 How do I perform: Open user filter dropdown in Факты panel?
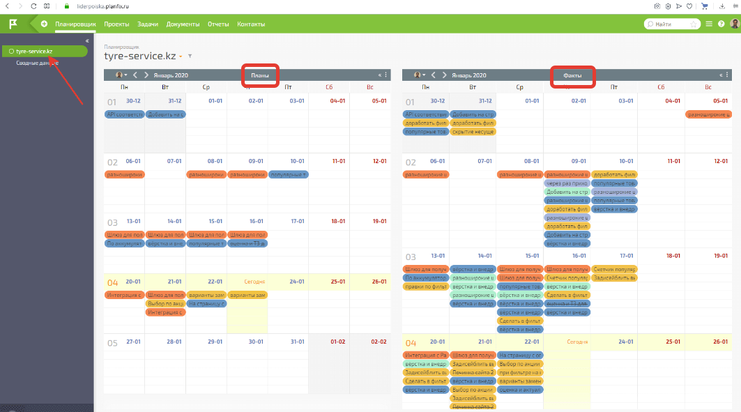pyautogui.click(x=420, y=75)
